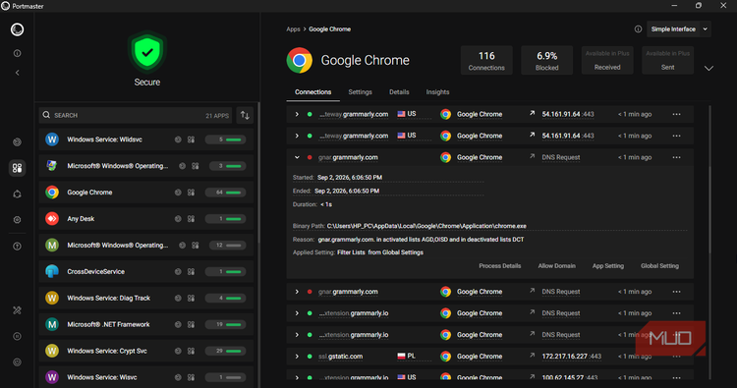Click the Secure shield status icon

147,52
